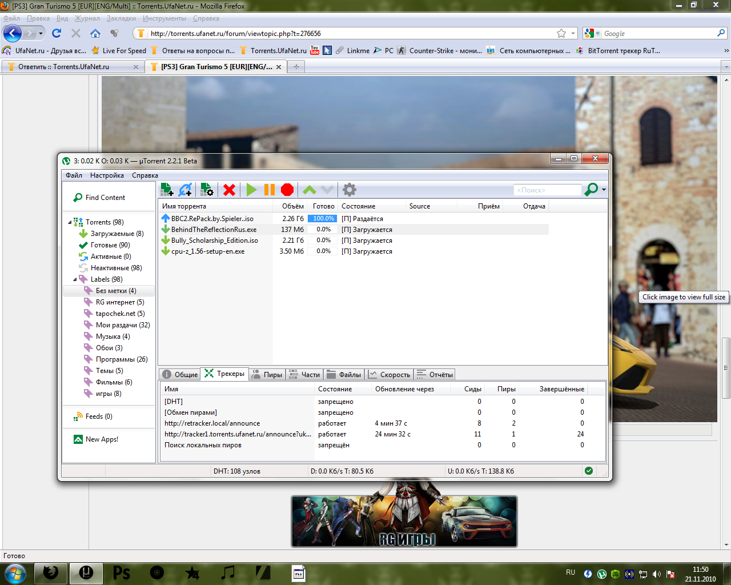This screenshot has width=731, height=585.
Task: Collapse the Torrents (98) tree node
Action: click(70, 222)
